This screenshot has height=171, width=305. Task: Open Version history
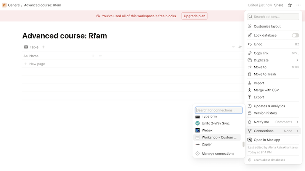[x=273, y=113]
